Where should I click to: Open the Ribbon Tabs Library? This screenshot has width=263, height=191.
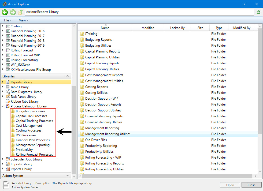point(24,102)
